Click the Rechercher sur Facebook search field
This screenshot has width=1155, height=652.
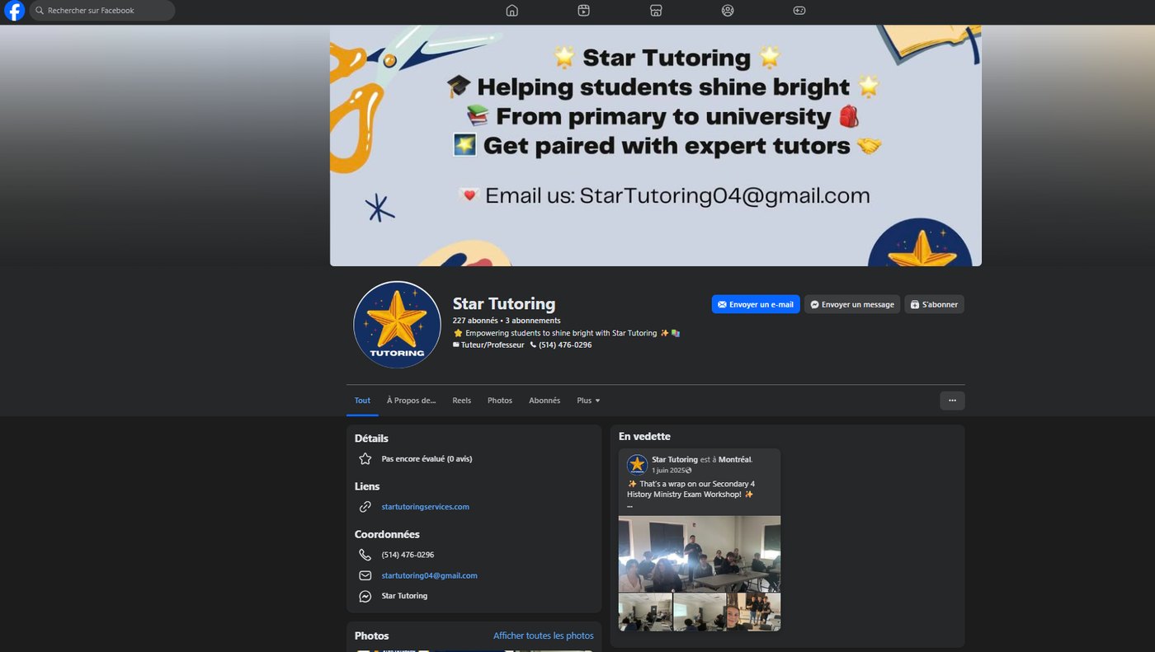tap(102, 11)
